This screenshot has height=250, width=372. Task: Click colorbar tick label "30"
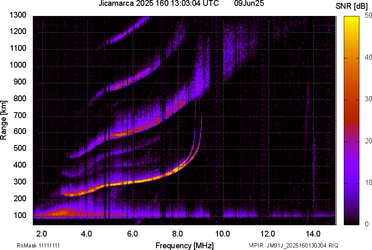click(x=368, y=99)
